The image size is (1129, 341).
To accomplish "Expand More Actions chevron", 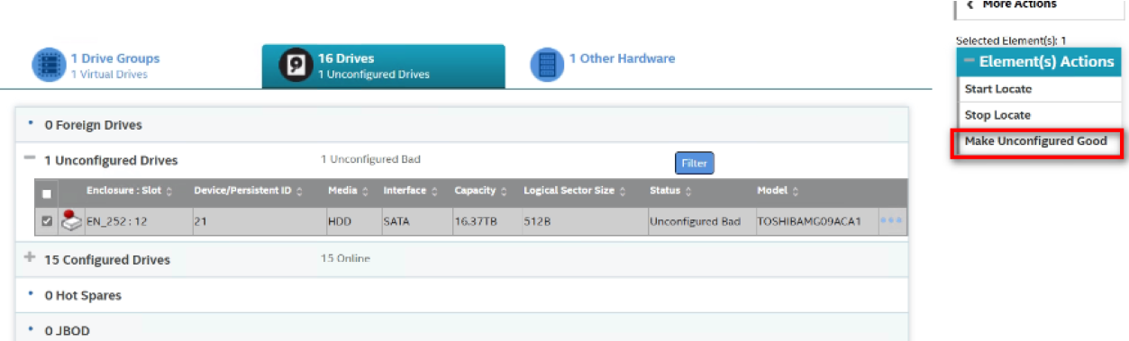I will [970, 4].
